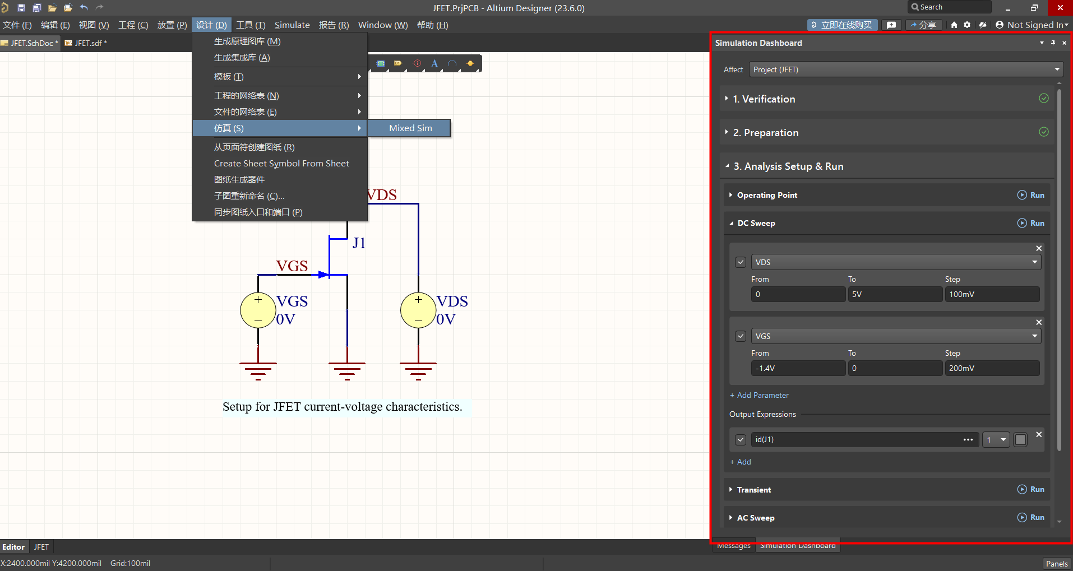Select the Place Arc tool
Viewport: 1073px width, 571px height.
452,64
